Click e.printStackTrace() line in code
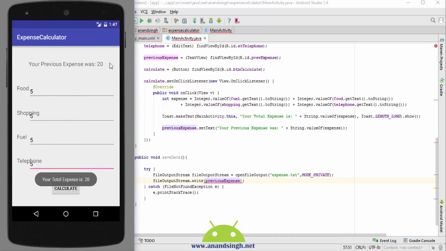The image size is (446, 251). (x=176, y=192)
